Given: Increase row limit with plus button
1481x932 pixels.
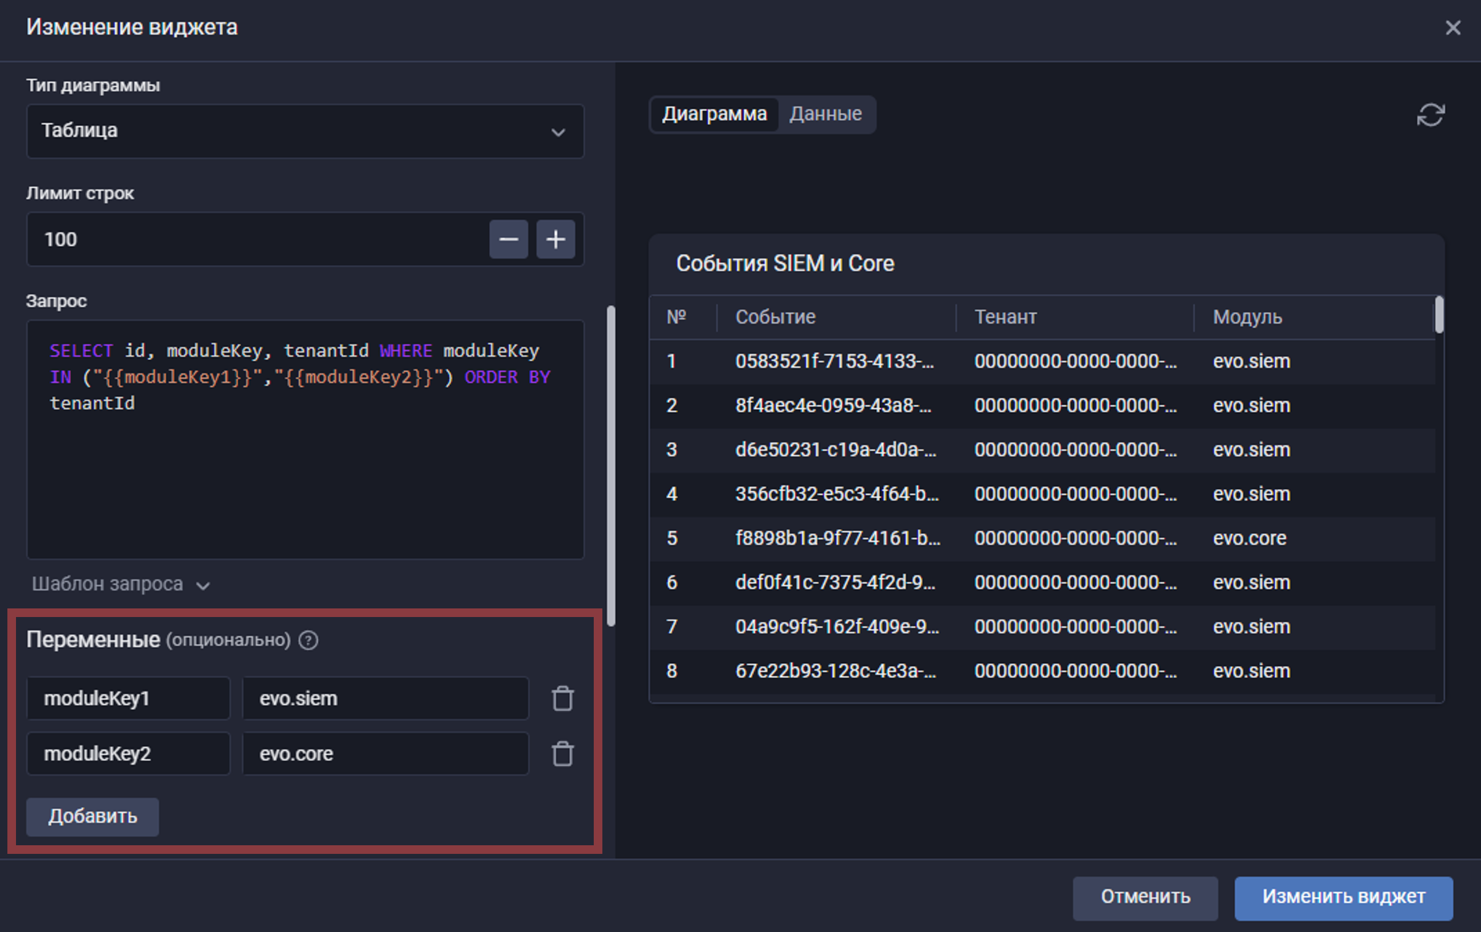Looking at the screenshot, I should (x=555, y=239).
